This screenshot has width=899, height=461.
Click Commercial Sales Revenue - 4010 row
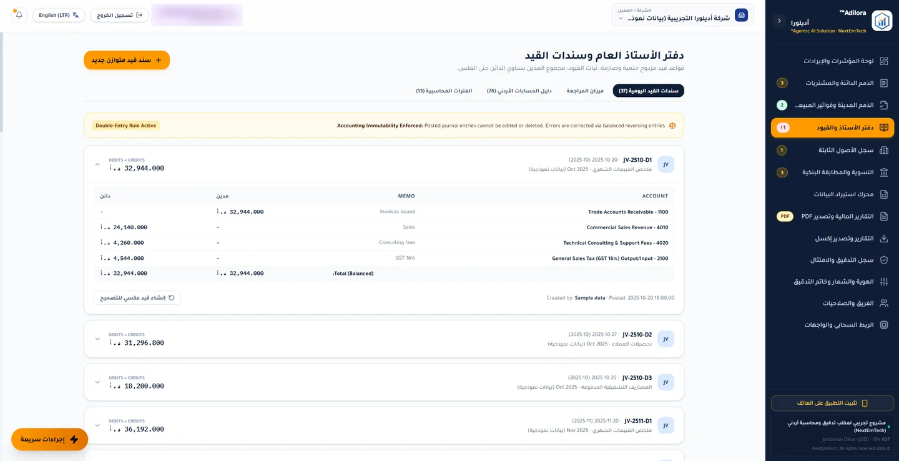pos(384,227)
